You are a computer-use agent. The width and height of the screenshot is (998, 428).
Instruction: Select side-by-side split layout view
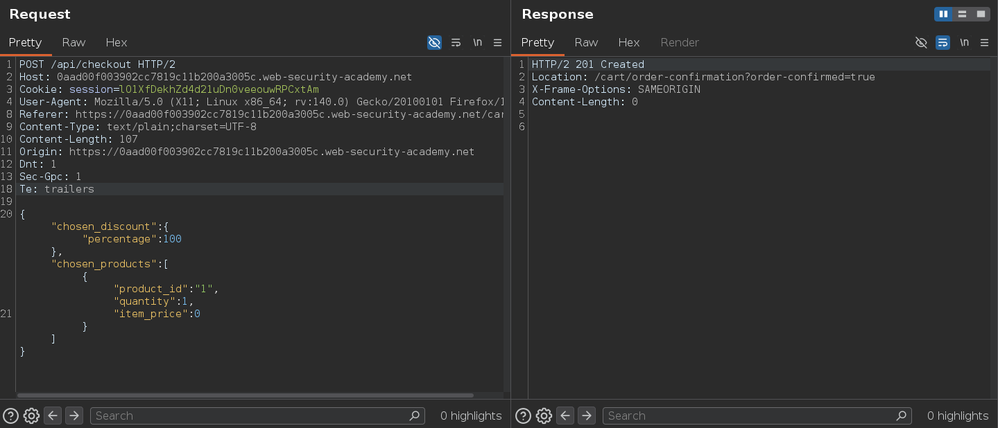pos(943,14)
